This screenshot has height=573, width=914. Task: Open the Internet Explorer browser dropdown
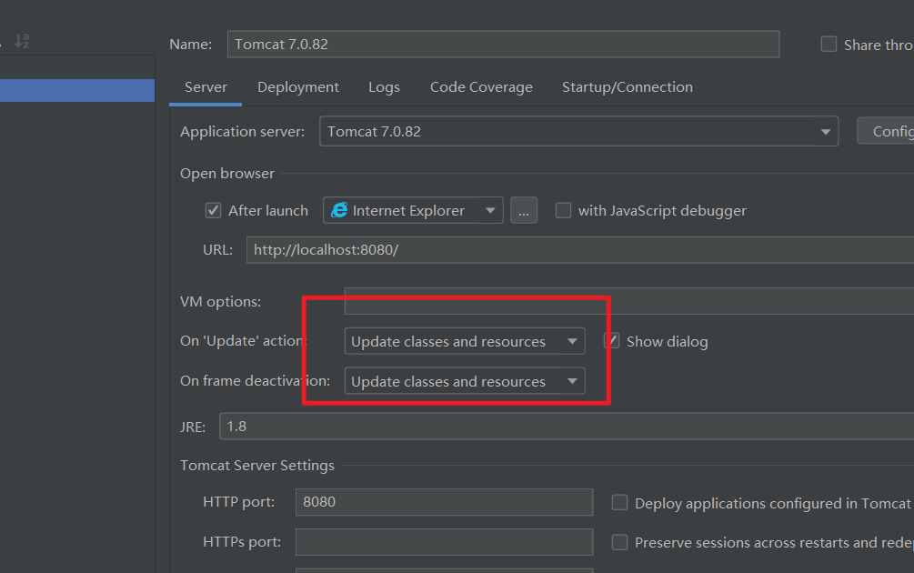click(x=413, y=210)
